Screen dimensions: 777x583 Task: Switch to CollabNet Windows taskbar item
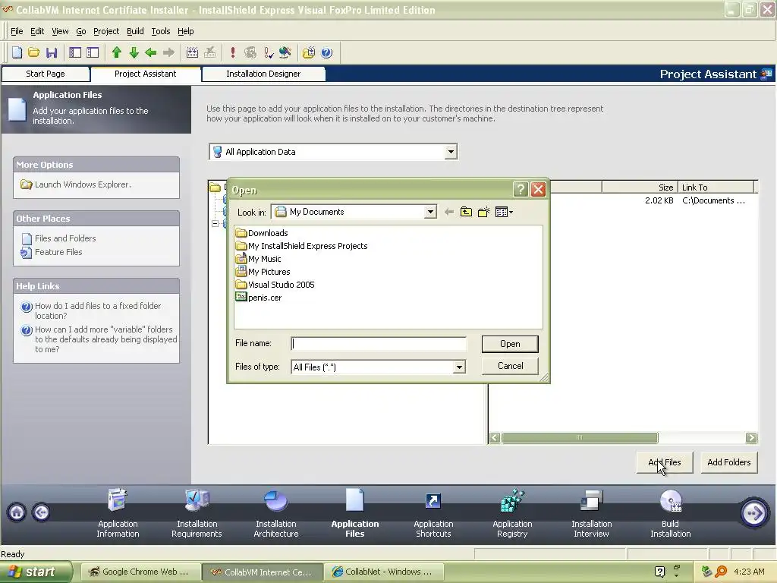pyautogui.click(x=383, y=572)
